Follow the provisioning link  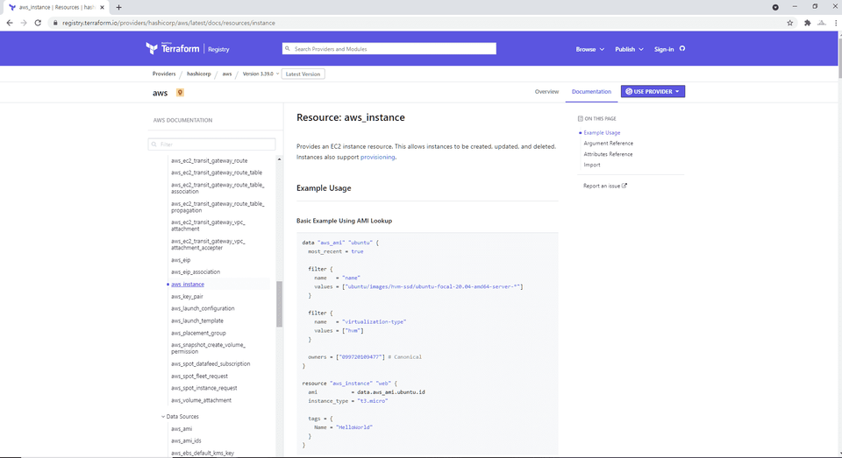pos(377,158)
